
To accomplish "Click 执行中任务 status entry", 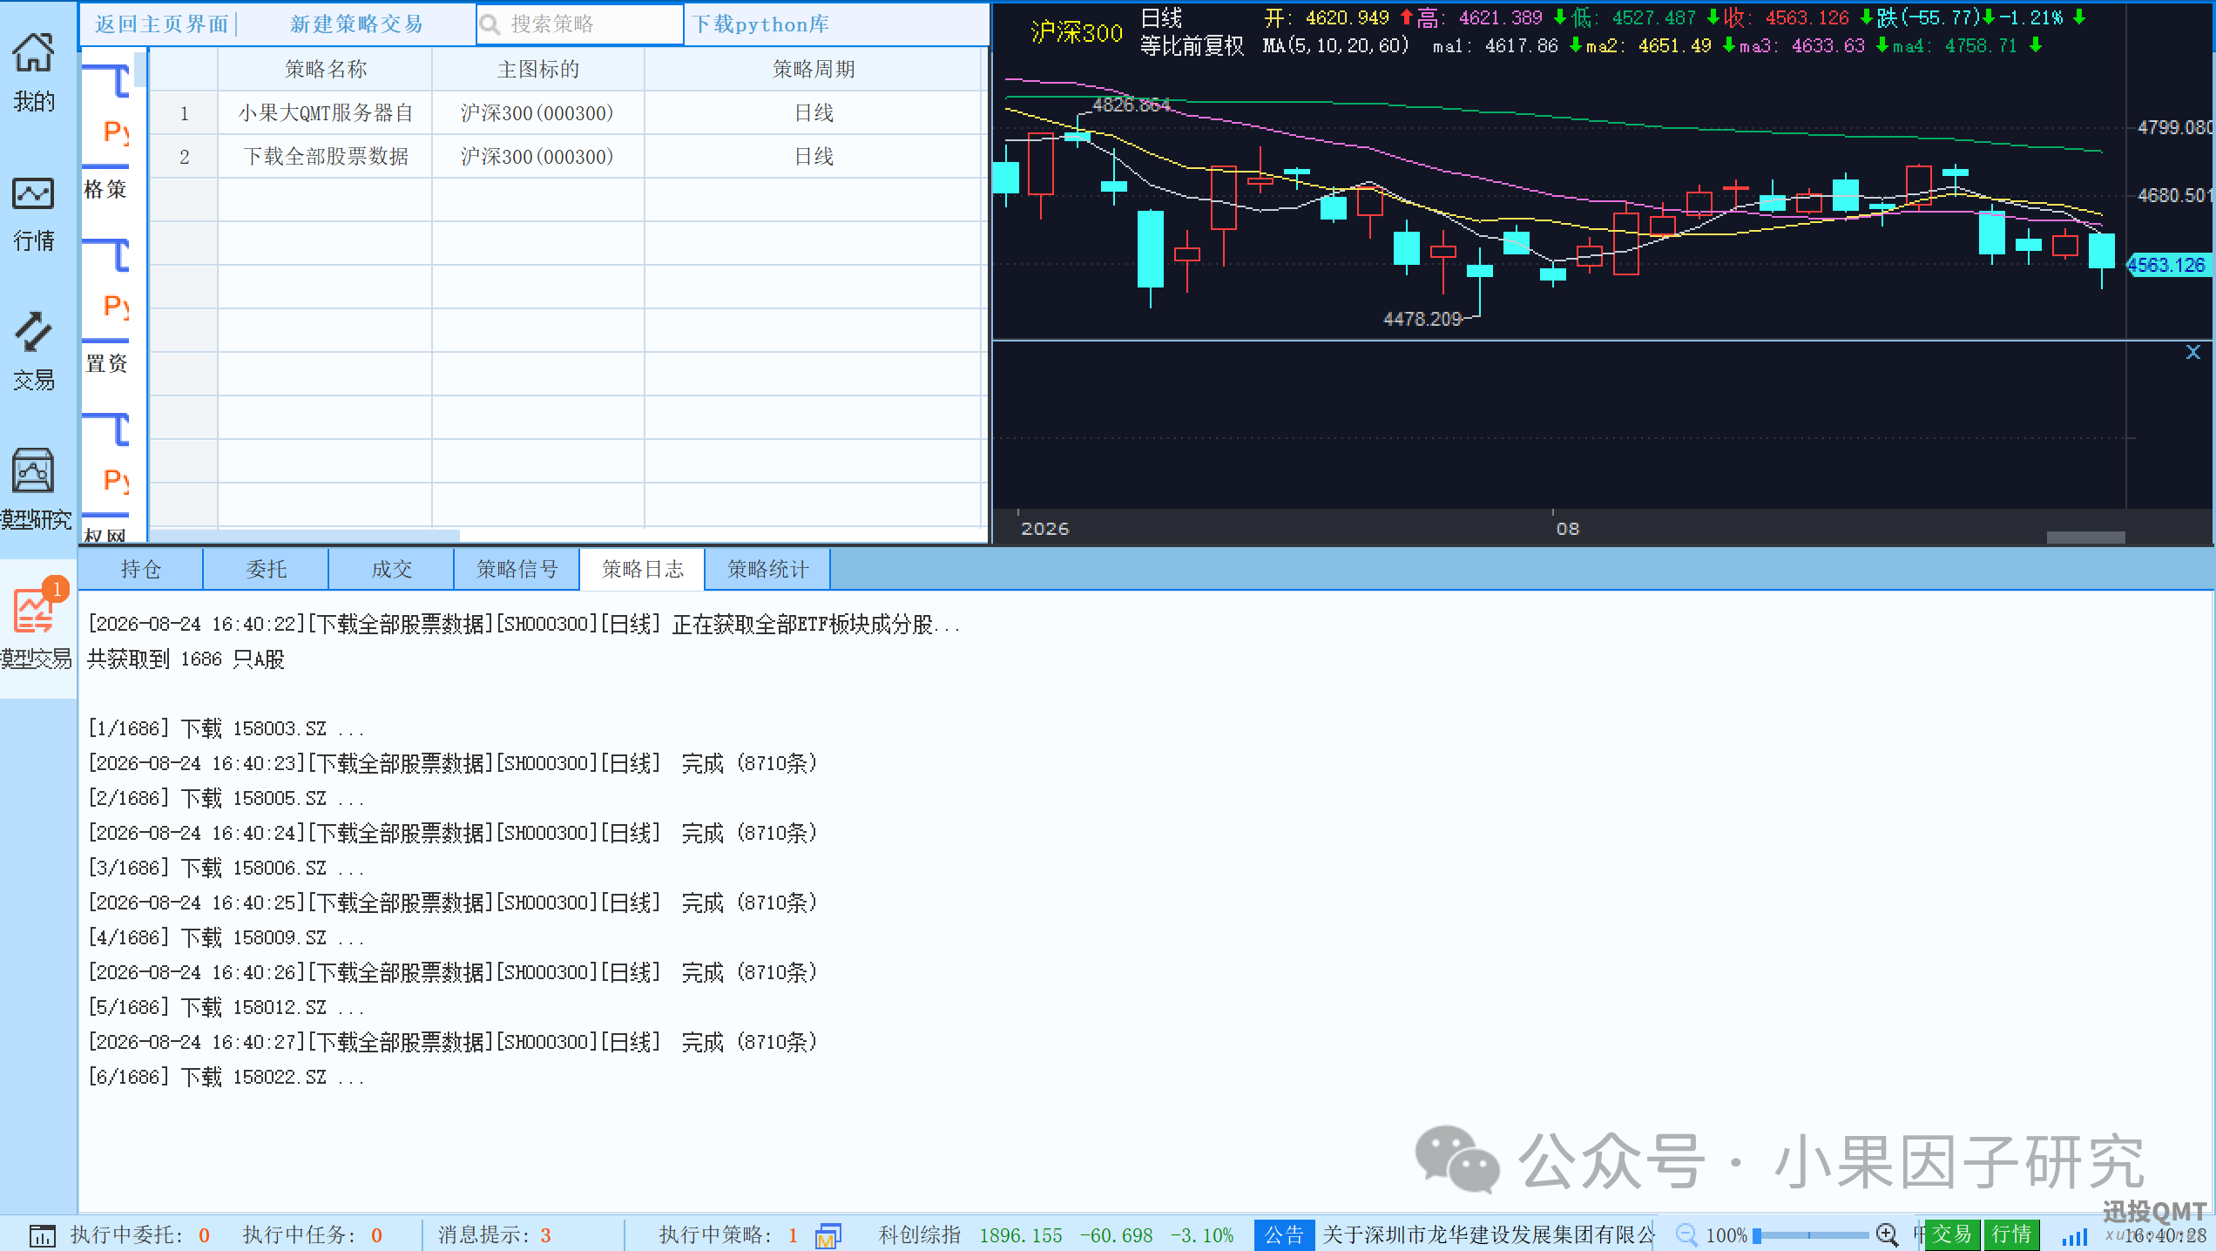I will [x=312, y=1235].
